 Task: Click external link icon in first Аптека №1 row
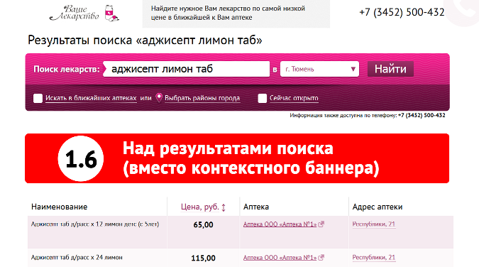(321, 224)
